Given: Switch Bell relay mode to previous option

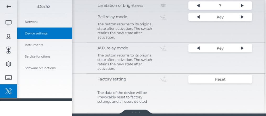Looking at the screenshot, I should point(198,17).
